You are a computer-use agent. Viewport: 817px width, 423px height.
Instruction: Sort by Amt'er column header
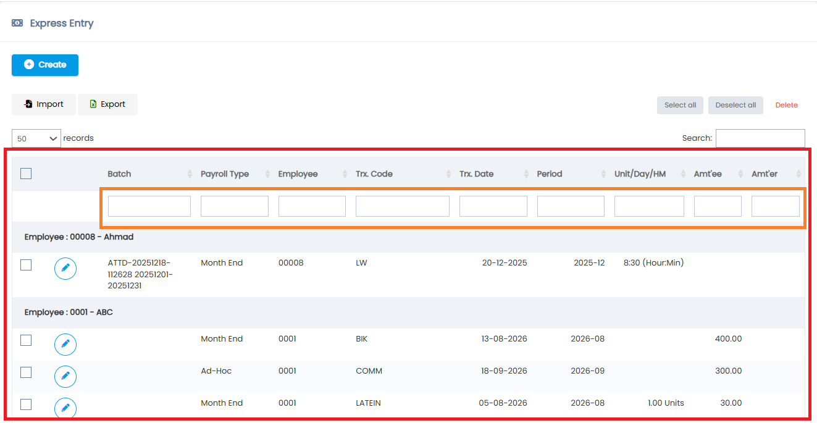[776, 174]
